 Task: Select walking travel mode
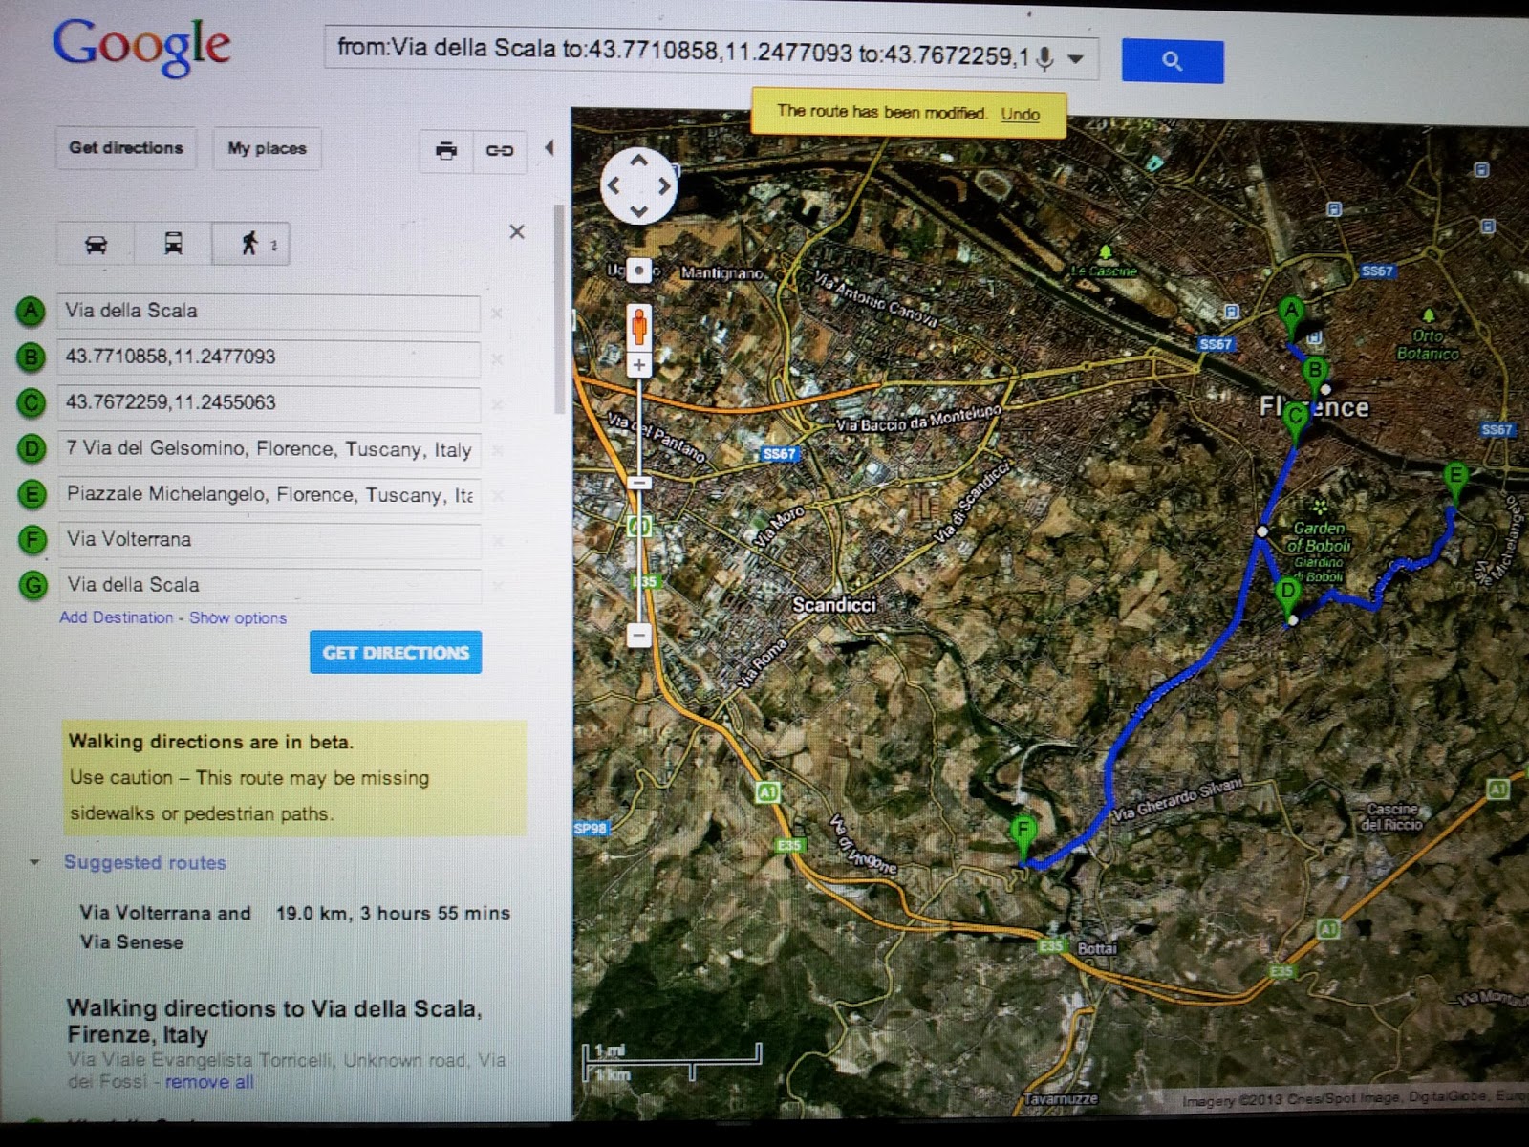tap(250, 244)
